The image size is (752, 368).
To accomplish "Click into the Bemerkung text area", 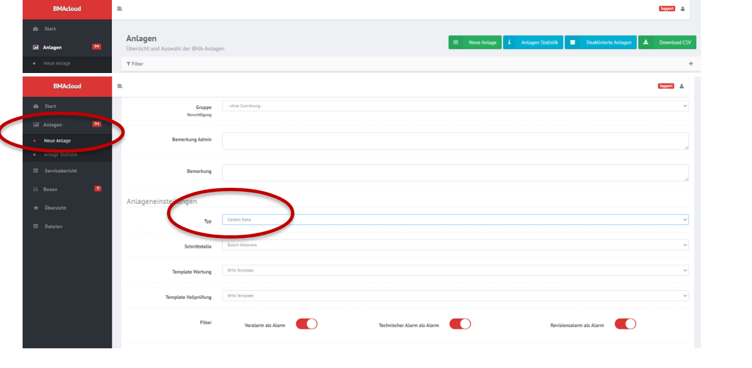I will (x=455, y=173).
